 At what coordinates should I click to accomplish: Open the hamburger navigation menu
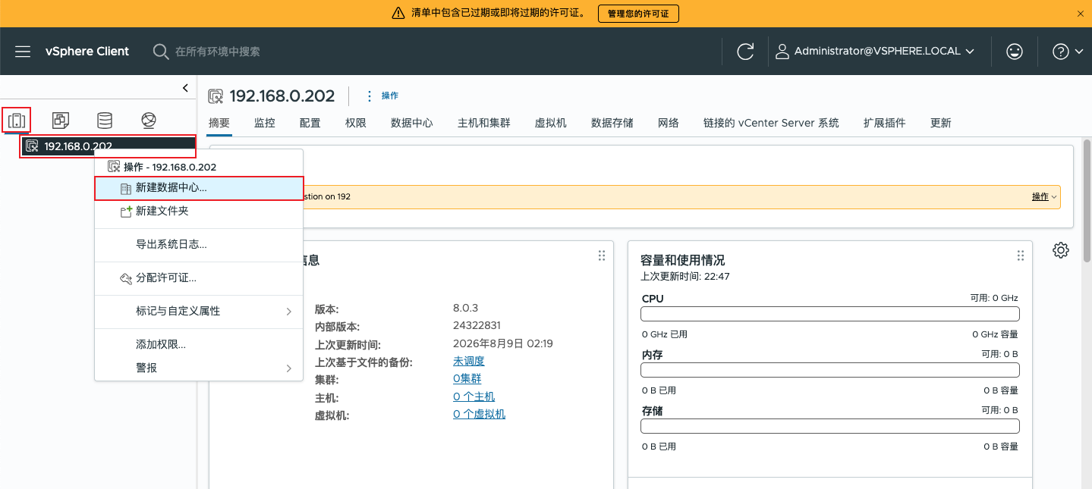[x=23, y=52]
